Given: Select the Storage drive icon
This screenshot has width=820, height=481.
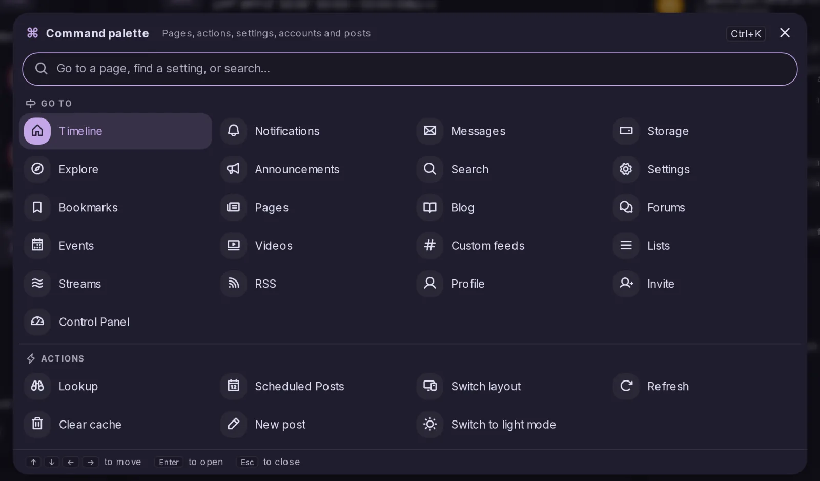Looking at the screenshot, I should [626, 131].
